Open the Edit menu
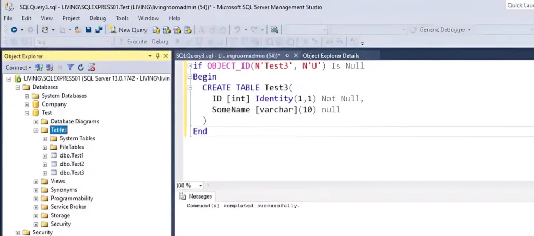This screenshot has width=534, height=236. coord(26,18)
